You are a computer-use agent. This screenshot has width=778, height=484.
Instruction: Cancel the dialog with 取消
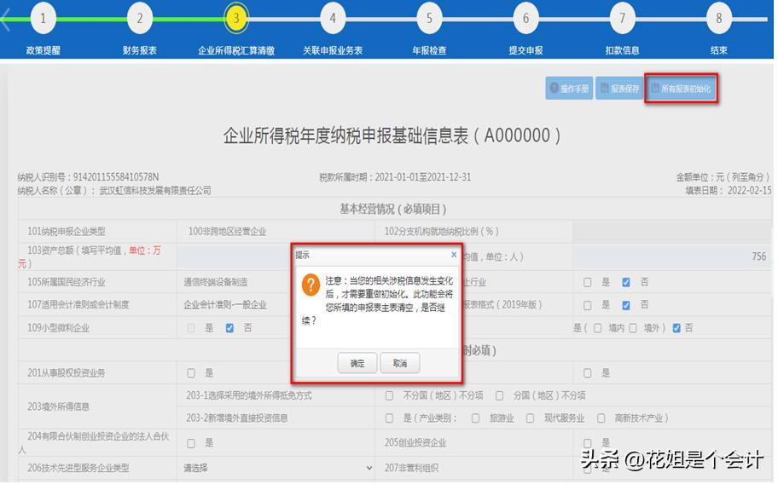(400, 364)
